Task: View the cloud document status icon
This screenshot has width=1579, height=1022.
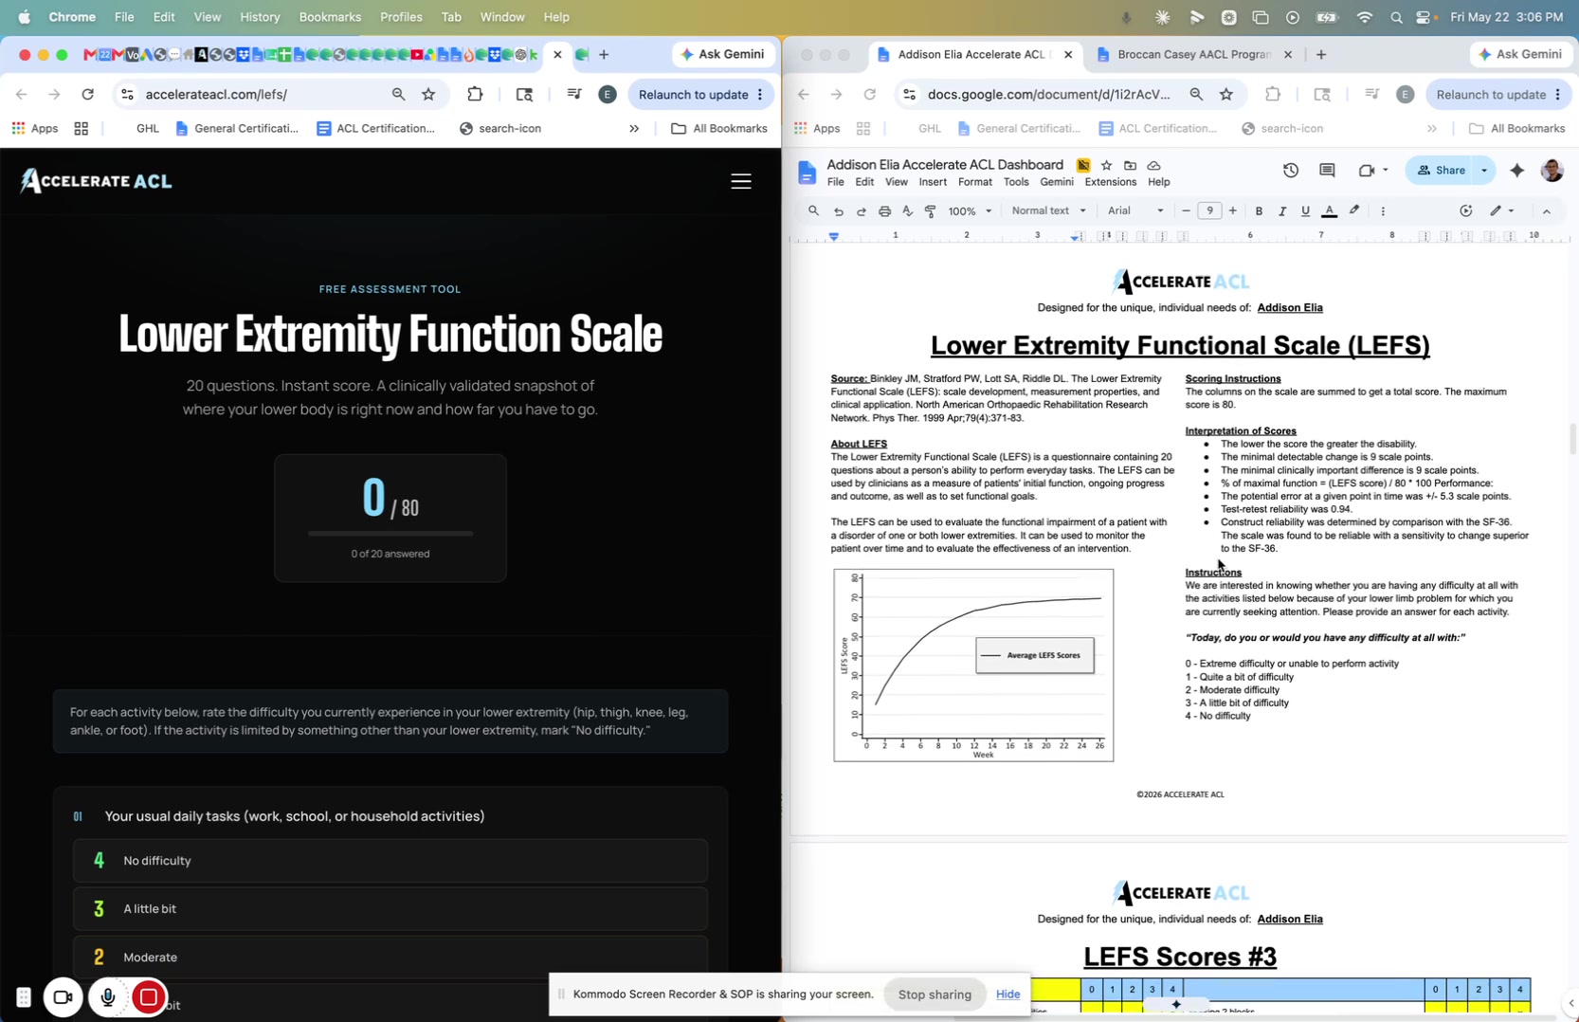Action: tap(1153, 165)
